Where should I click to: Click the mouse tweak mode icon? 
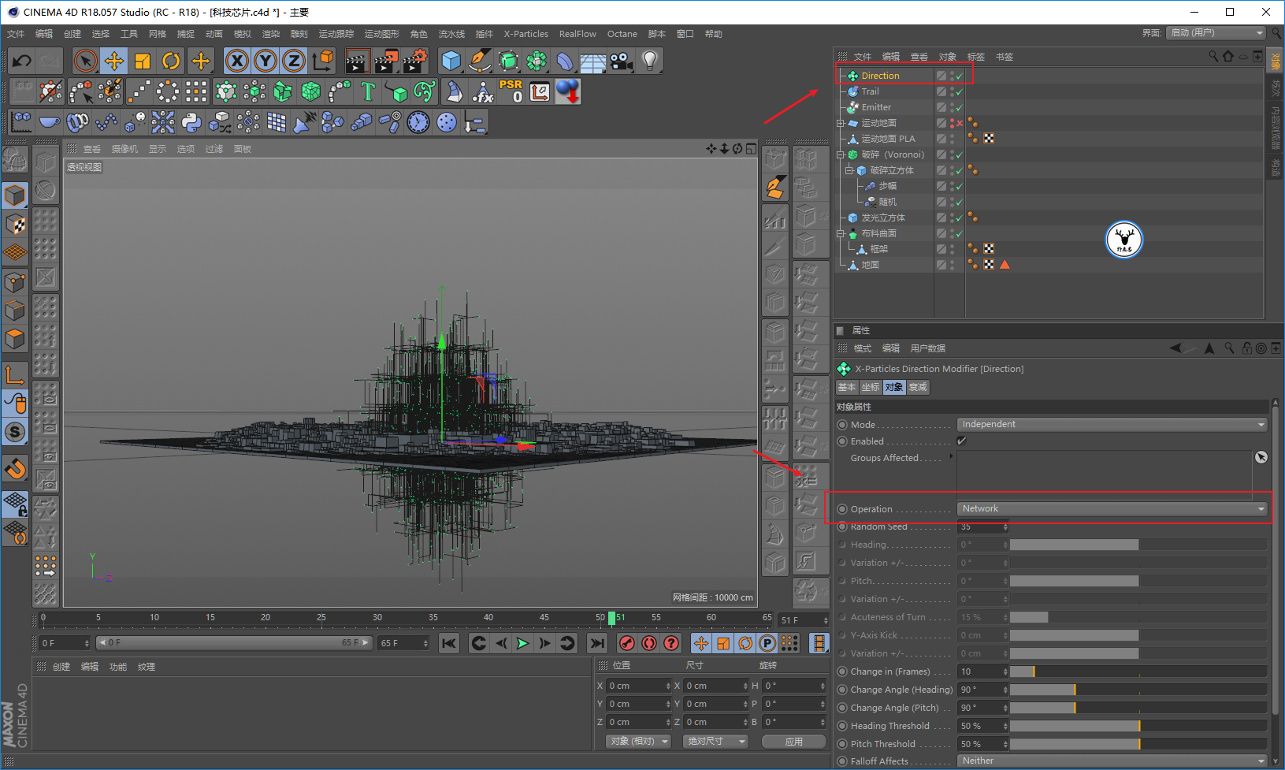(x=15, y=403)
